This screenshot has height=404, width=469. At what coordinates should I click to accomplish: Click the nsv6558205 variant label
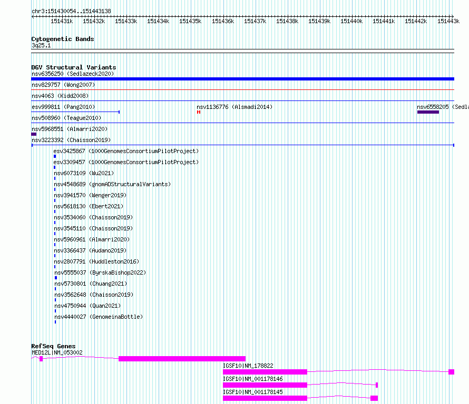pyautogui.click(x=443, y=107)
